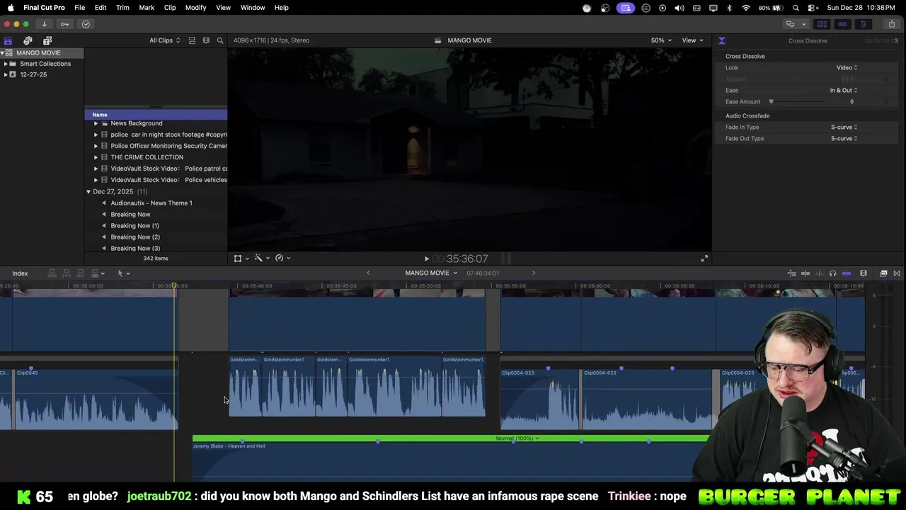
Task: Collapse the Dec 27, 2025 group
Action: (88, 192)
